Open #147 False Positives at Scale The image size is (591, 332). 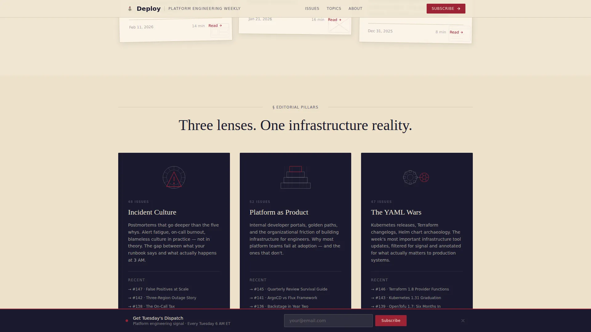[x=159, y=289]
